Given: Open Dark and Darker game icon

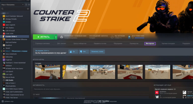Looking at the screenshot, I should [4, 42].
